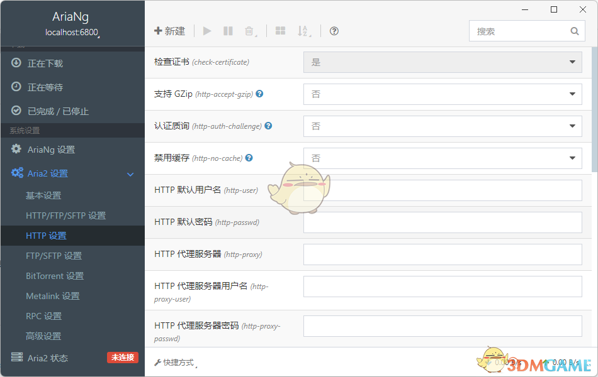Click the Aria2 状态 server icon
598x377 pixels.
17,357
